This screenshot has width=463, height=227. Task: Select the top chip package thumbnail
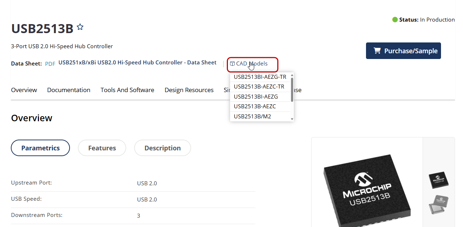438,179
